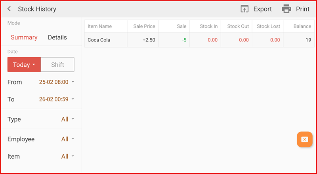Image resolution: width=317 pixels, height=174 pixels.
Task: Click the printer icon
Action: click(x=286, y=9)
